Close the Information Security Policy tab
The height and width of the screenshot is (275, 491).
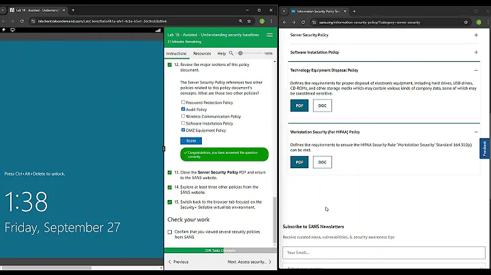pyautogui.click(x=345, y=12)
